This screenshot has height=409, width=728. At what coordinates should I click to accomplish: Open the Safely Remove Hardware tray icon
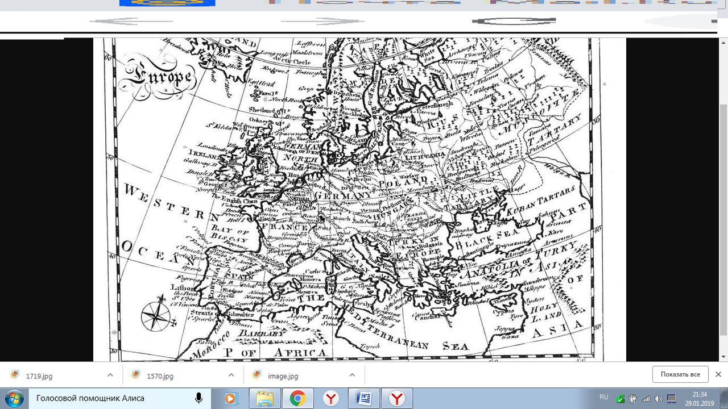tap(620, 399)
